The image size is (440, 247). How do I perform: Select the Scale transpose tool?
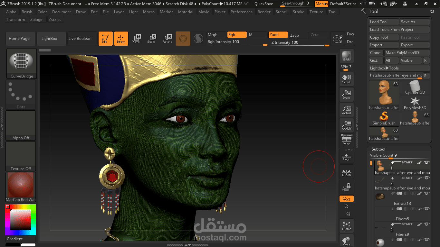(x=151, y=39)
